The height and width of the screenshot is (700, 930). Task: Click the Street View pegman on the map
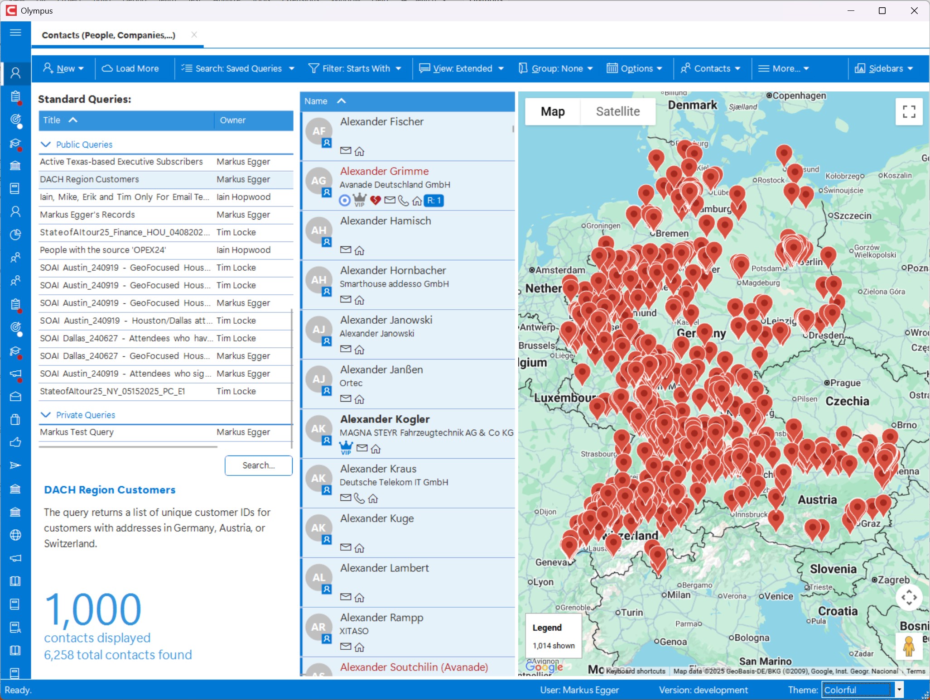point(908,646)
